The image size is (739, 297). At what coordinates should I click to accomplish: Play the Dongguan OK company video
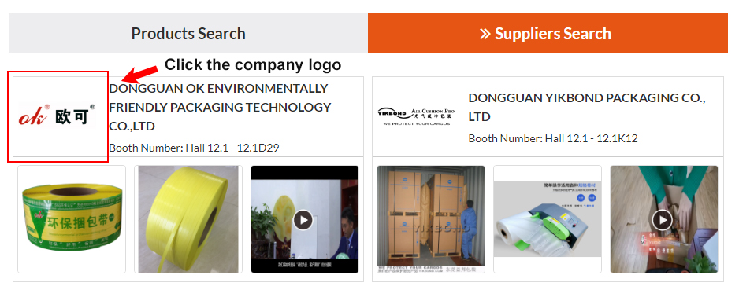(x=303, y=219)
